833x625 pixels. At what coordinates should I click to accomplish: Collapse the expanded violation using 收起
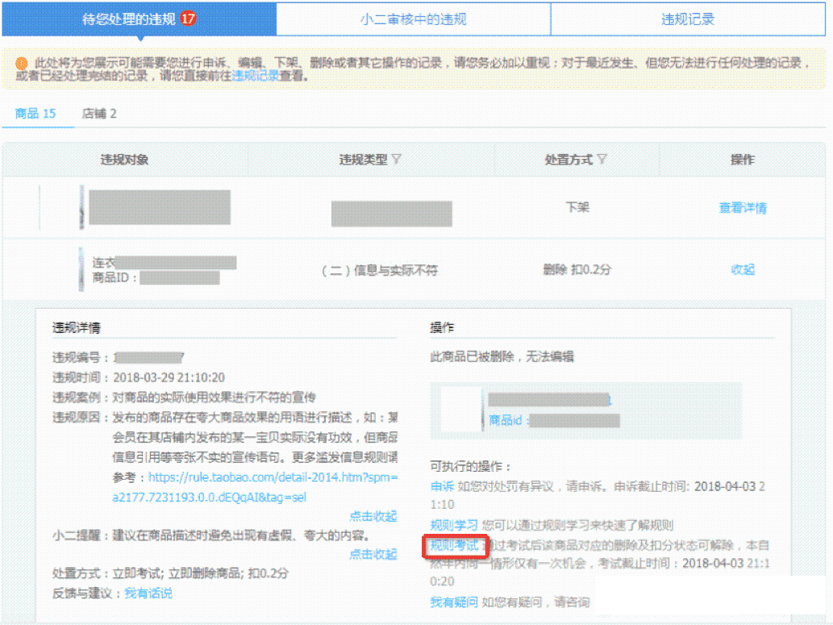[743, 269]
